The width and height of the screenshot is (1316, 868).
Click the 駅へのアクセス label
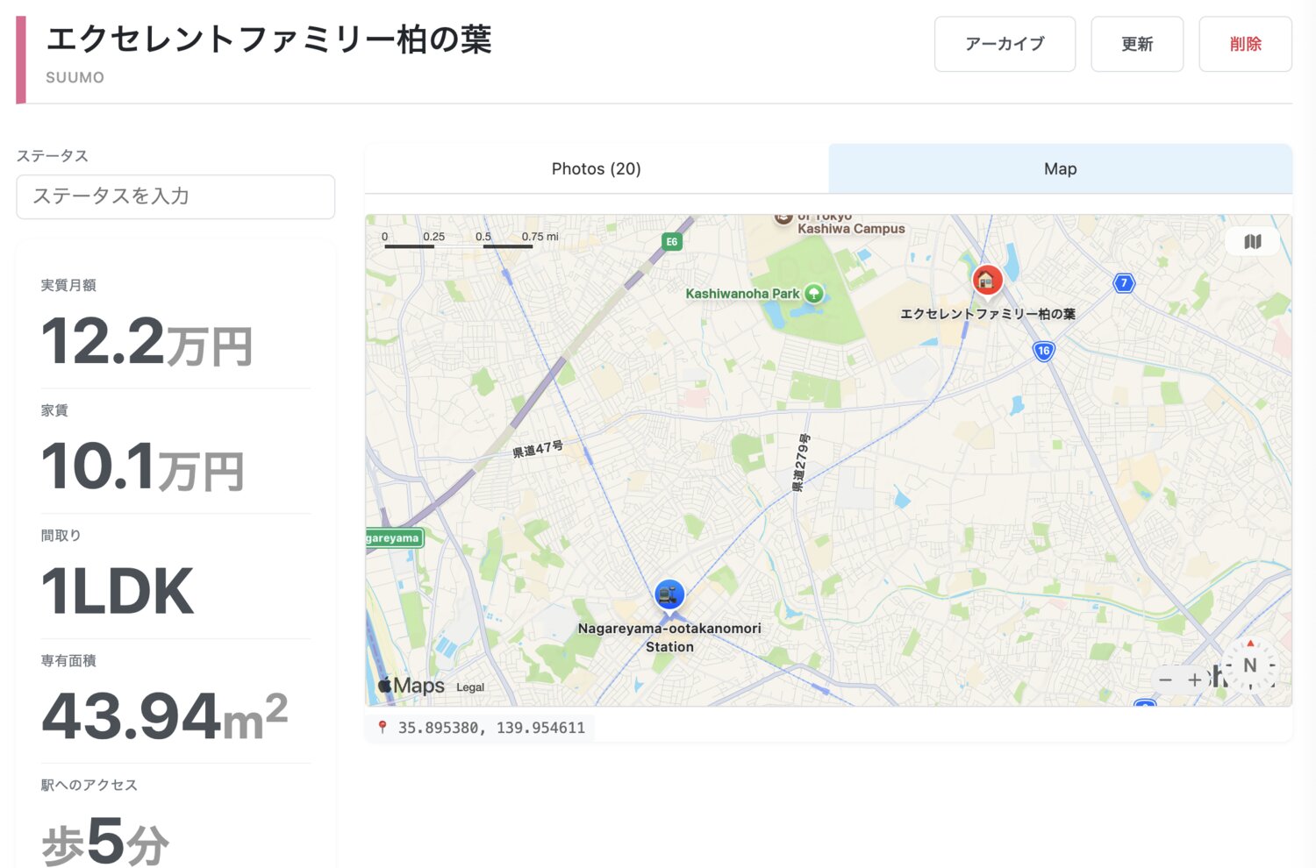click(x=89, y=785)
